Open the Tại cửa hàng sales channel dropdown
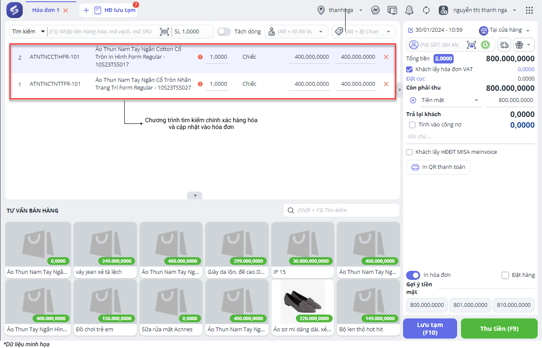This screenshot has width=542, height=348. point(505,30)
